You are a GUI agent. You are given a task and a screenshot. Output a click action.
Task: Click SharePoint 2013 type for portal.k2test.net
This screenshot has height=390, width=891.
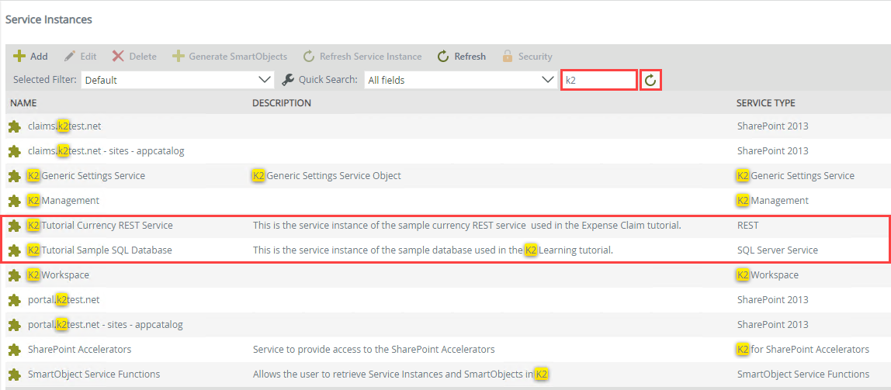point(772,300)
